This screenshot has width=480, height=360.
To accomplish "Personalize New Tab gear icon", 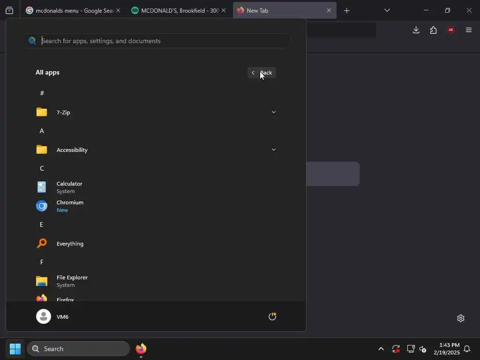I will [x=461, y=318].
